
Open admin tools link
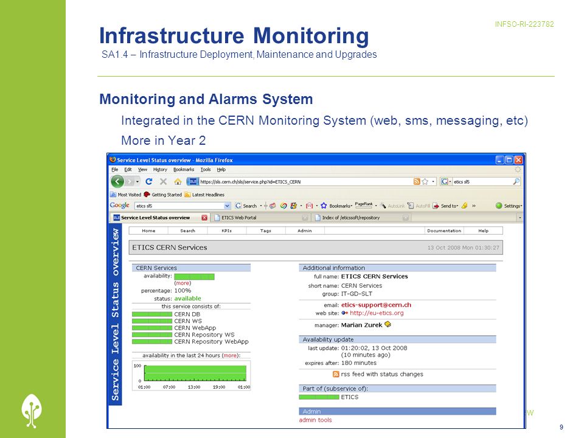point(315,420)
